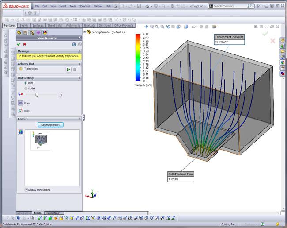Toggle the Display annotations checkbox
This screenshot has width=287, height=228.
26,190
